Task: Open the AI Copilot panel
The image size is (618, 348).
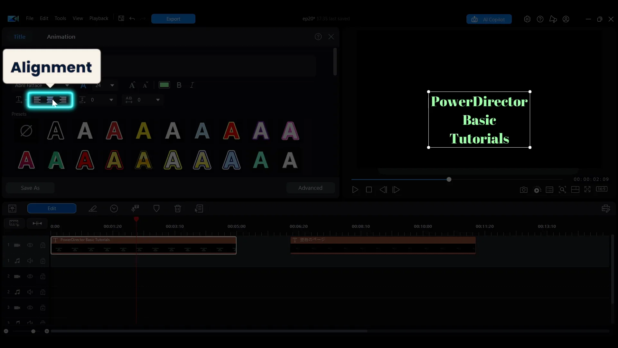Action: (x=489, y=19)
